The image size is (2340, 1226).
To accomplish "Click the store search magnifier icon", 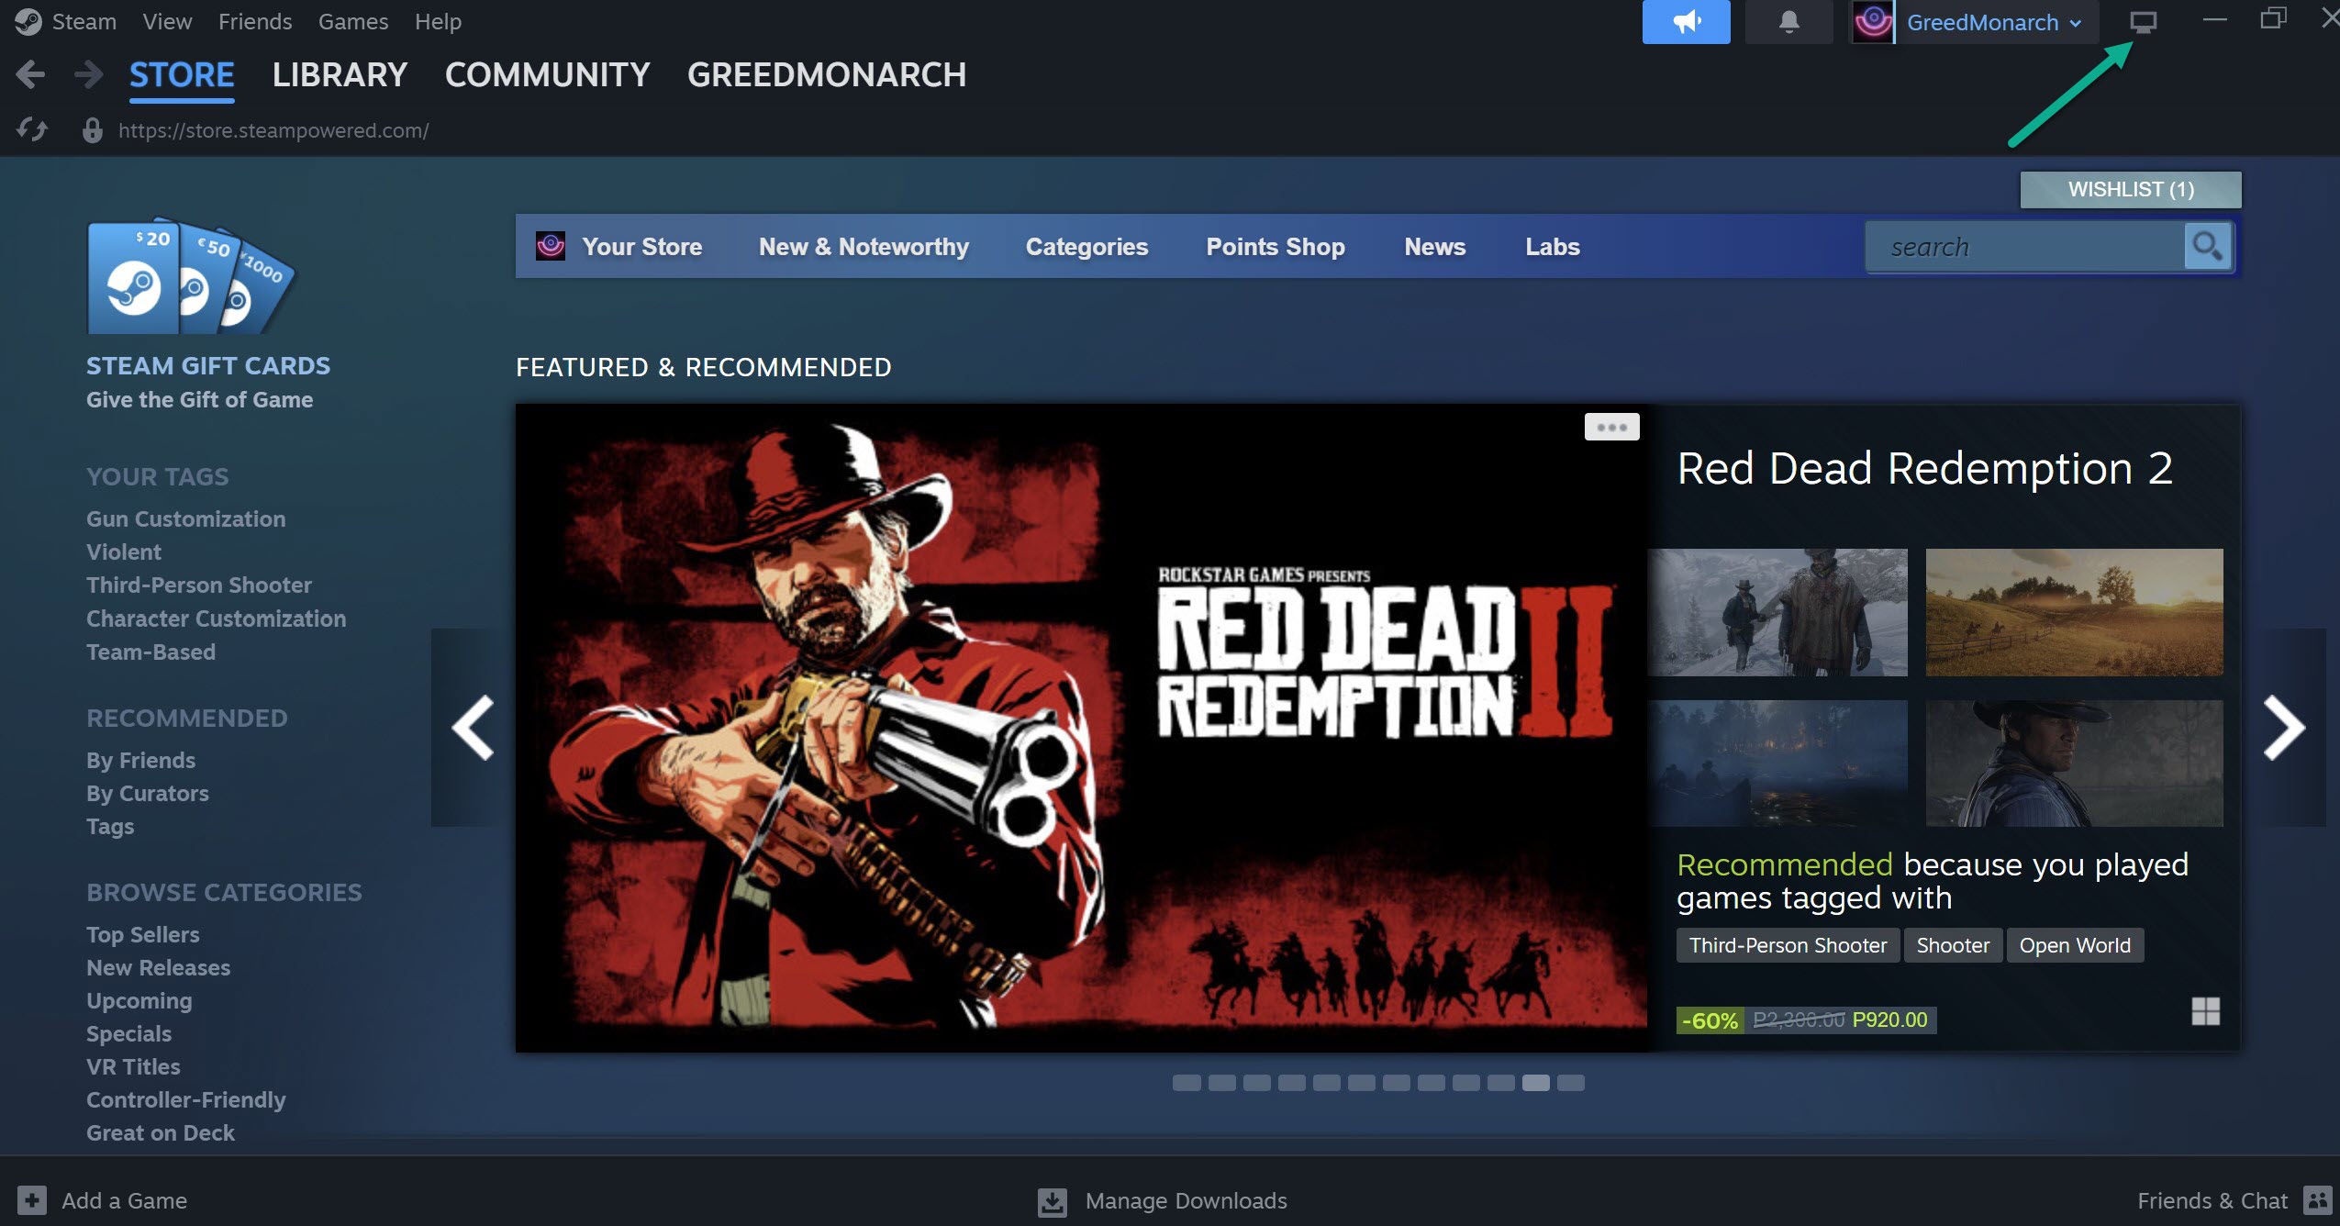I will [x=2207, y=247].
